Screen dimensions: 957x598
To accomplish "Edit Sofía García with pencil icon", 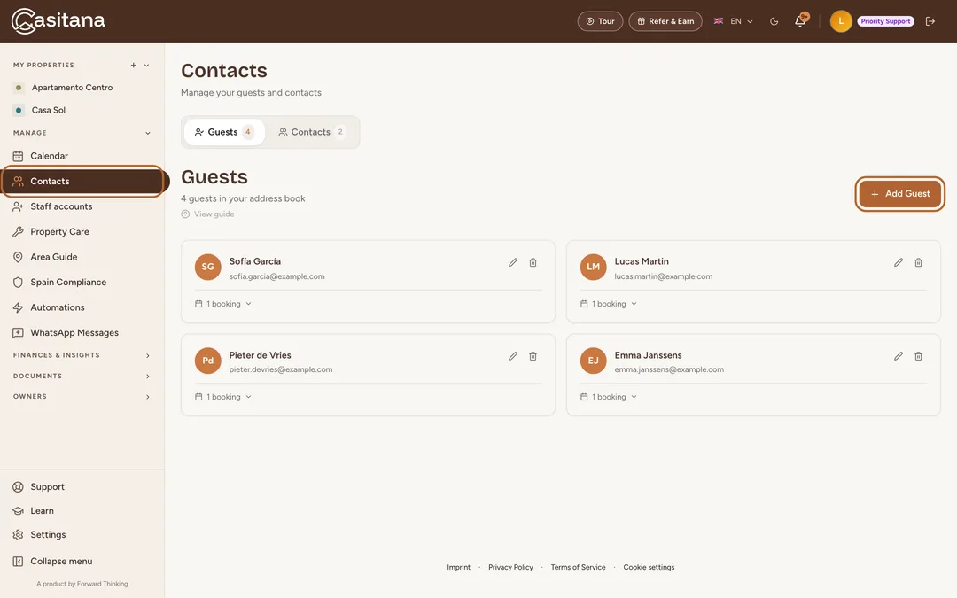I will click(513, 262).
